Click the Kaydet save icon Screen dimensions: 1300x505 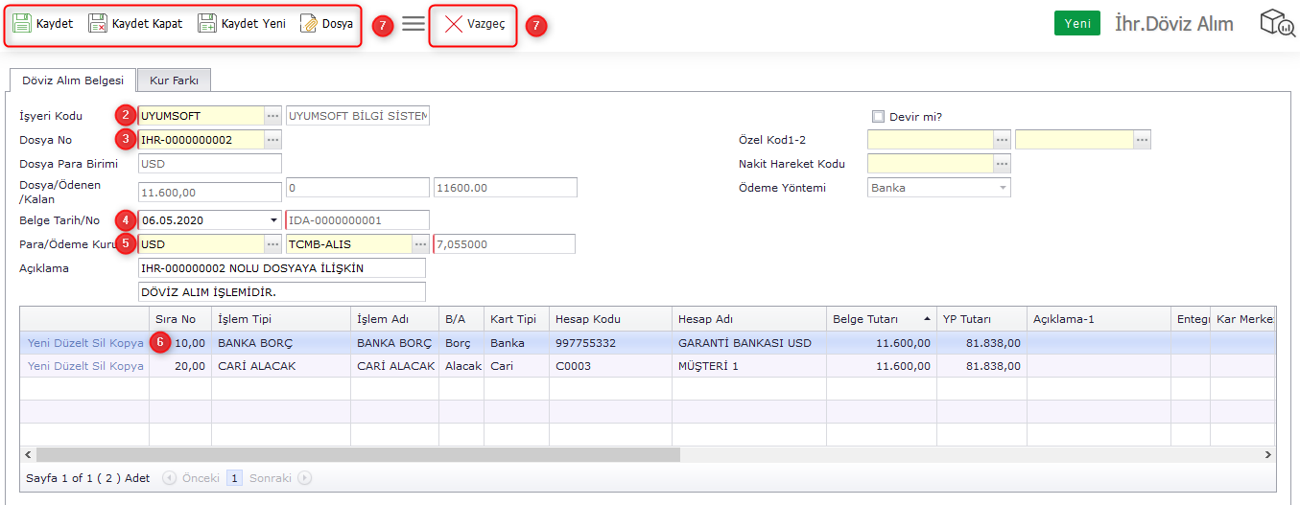click(x=22, y=24)
